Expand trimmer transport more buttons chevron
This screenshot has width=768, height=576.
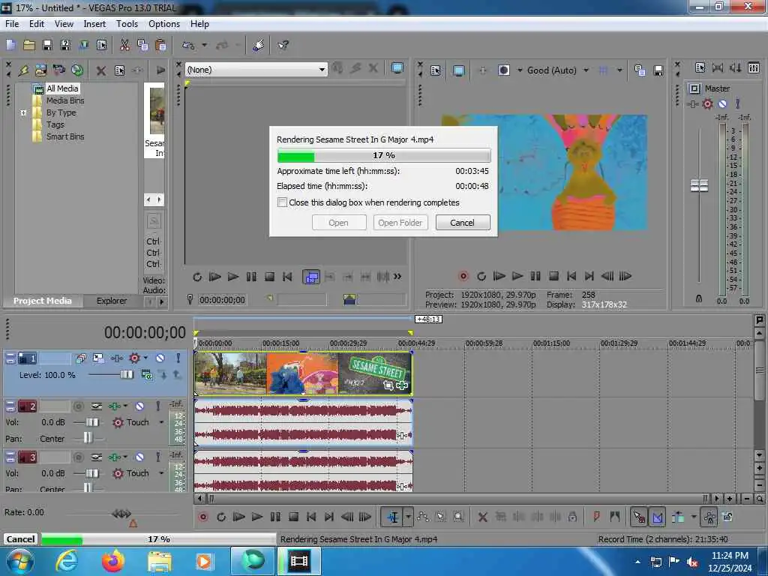pos(397,277)
